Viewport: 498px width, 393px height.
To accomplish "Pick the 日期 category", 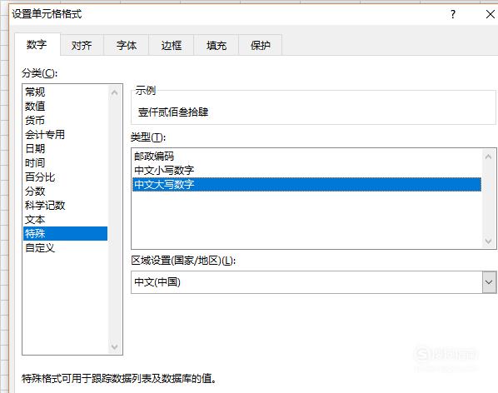I will click(x=66, y=148).
